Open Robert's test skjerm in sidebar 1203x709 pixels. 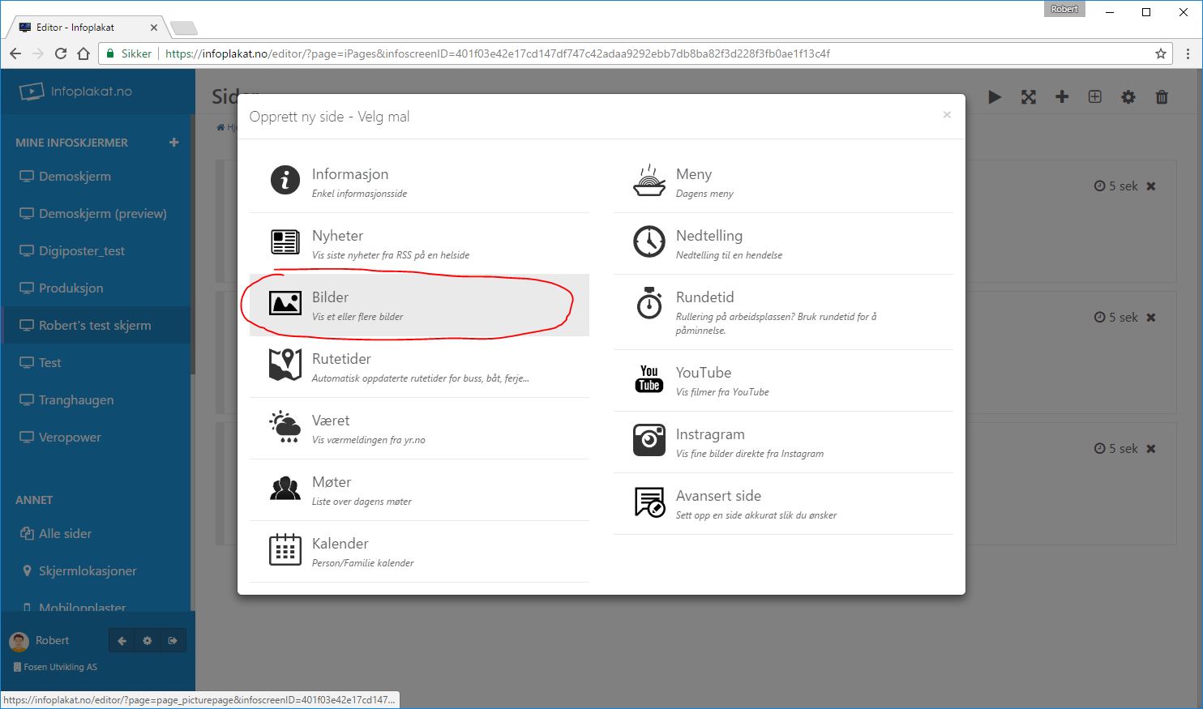[x=94, y=326]
